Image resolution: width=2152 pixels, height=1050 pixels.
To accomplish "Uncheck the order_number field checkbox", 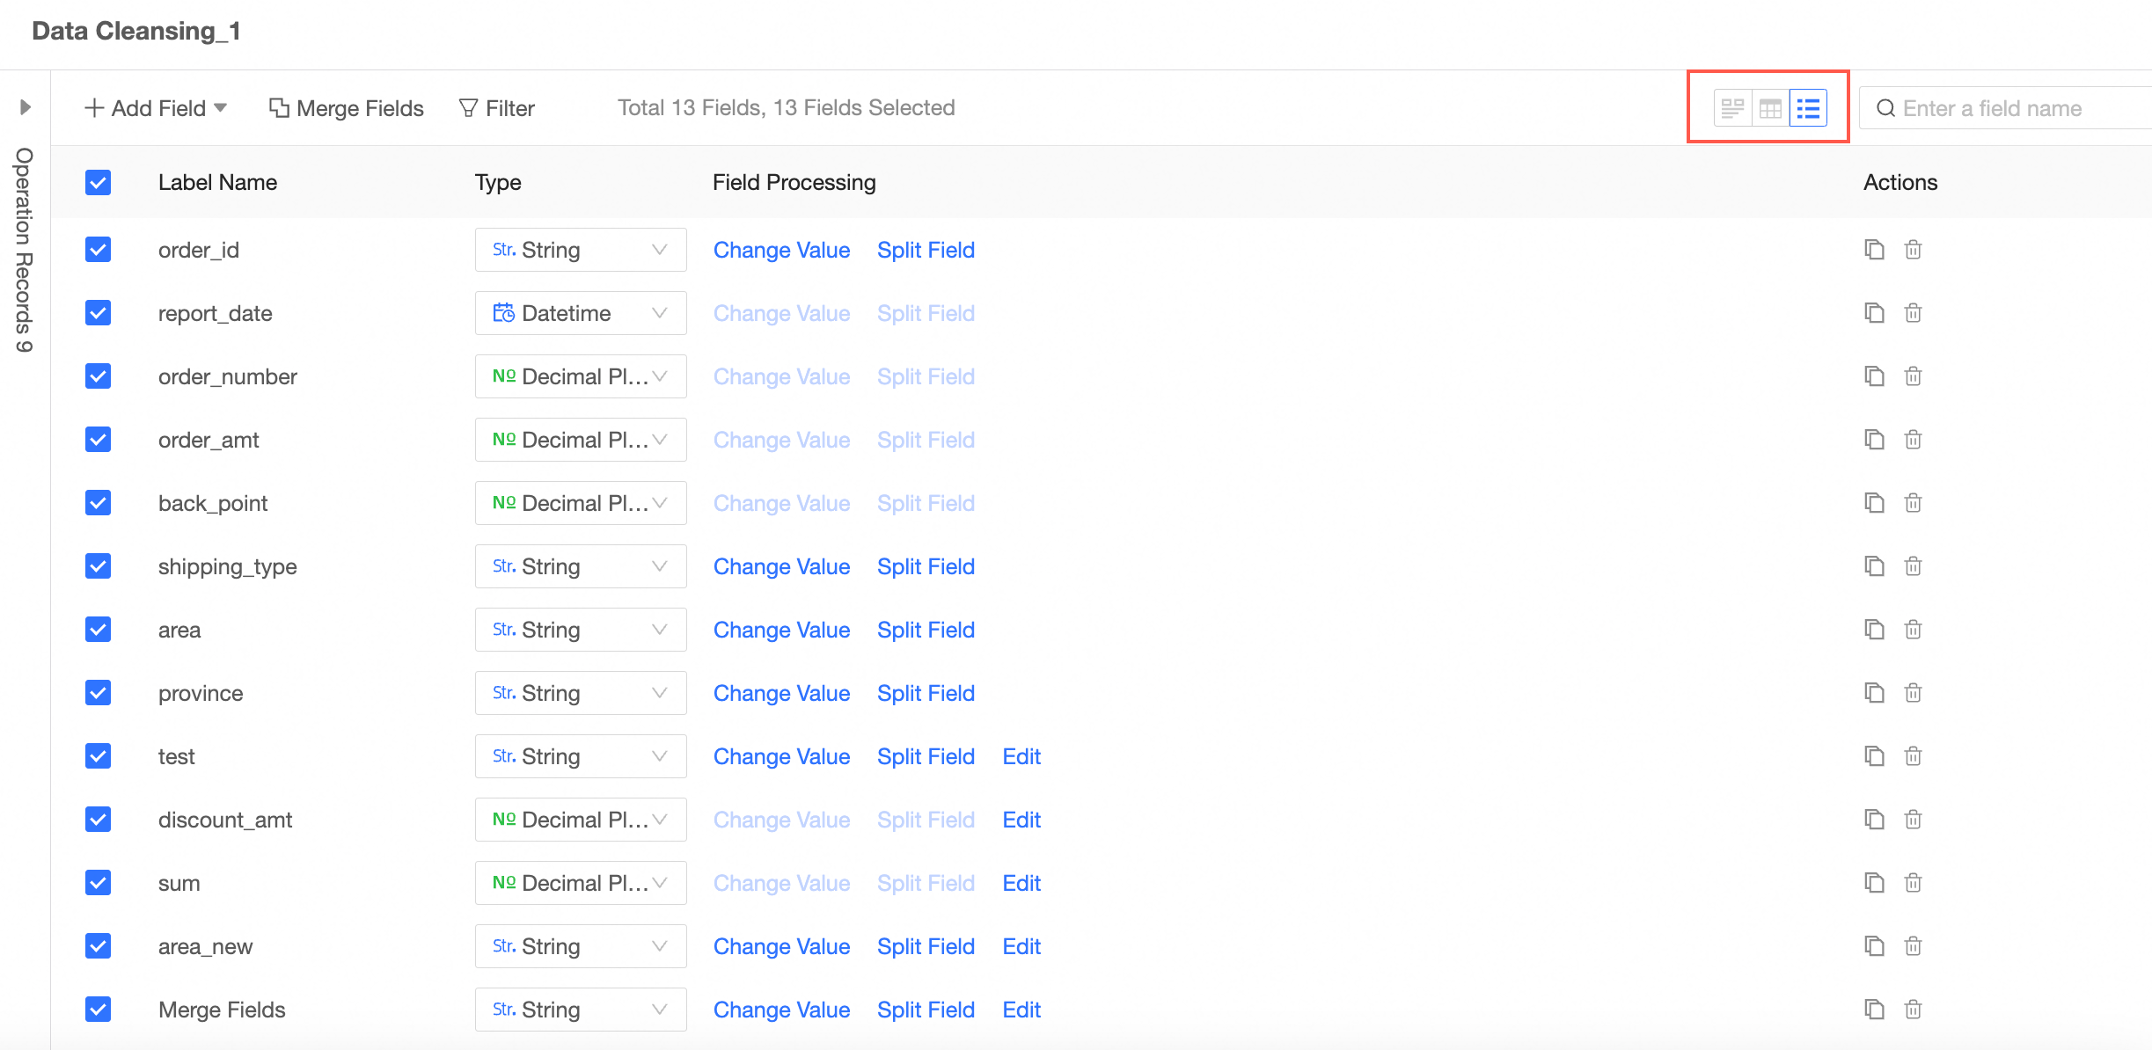I will click(x=98, y=376).
